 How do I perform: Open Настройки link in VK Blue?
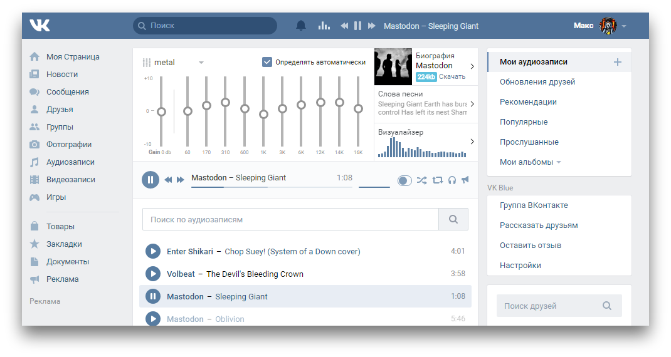(x=520, y=266)
